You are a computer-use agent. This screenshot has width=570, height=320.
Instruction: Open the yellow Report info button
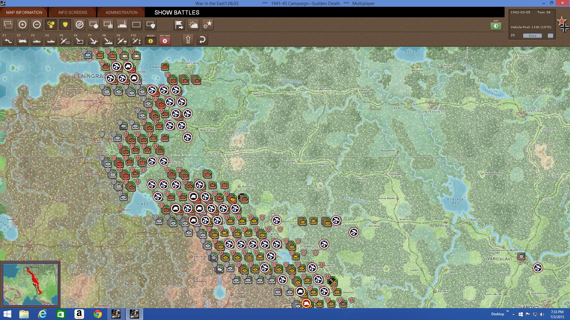[151, 41]
